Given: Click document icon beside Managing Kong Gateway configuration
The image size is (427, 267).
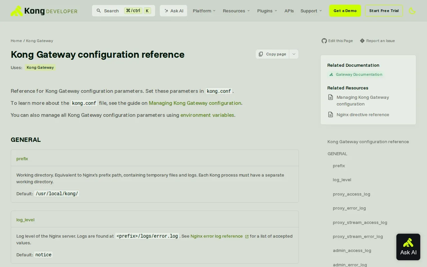Looking at the screenshot, I should click(x=331, y=97).
